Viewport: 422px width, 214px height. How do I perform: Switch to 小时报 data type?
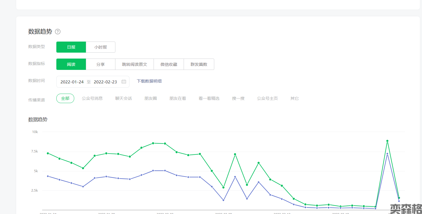[x=100, y=47]
